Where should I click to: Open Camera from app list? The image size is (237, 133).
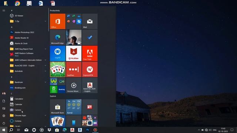(x=28, y=110)
